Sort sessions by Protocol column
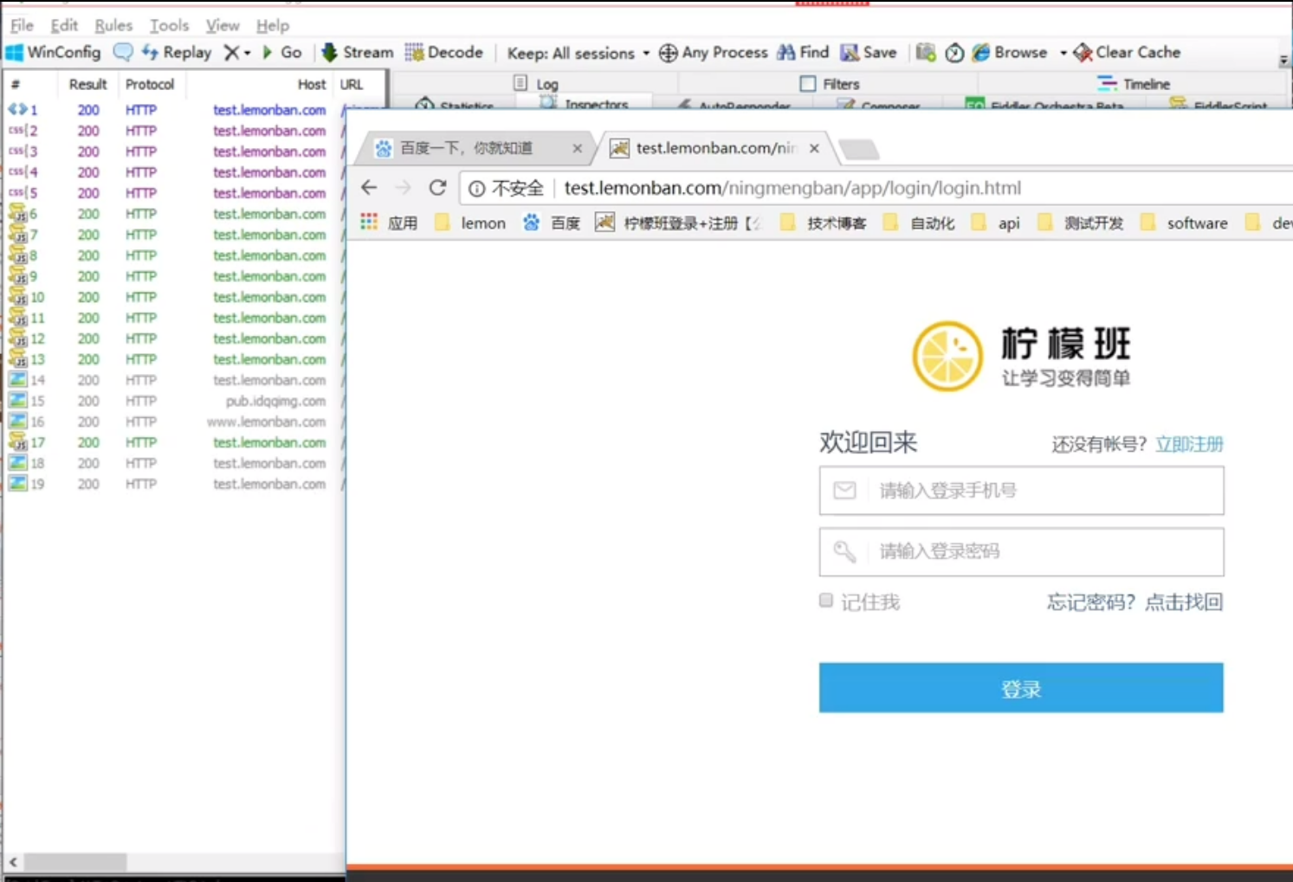Screen dimensions: 1293x882 click(x=150, y=84)
